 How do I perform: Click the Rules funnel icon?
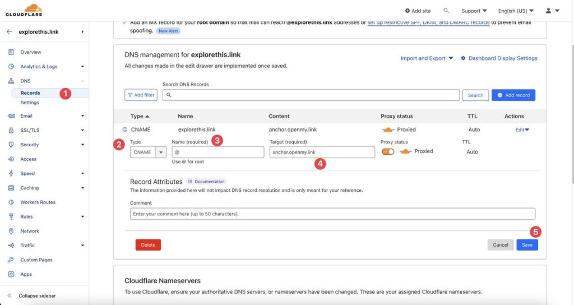click(x=11, y=216)
